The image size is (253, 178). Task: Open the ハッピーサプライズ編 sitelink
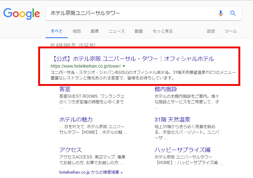click(x=183, y=150)
